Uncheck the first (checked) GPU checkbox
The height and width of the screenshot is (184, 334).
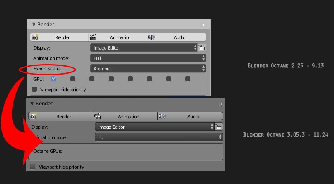pyautogui.click(x=53, y=78)
